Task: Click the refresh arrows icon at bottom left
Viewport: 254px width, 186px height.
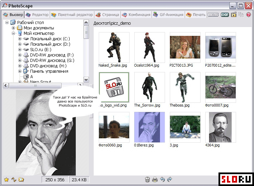Action: [14, 180]
